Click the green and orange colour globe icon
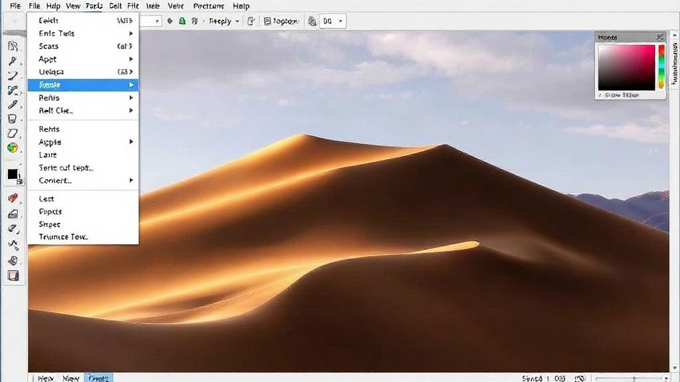The width and height of the screenshot is (680, 382). click(13, 148)
